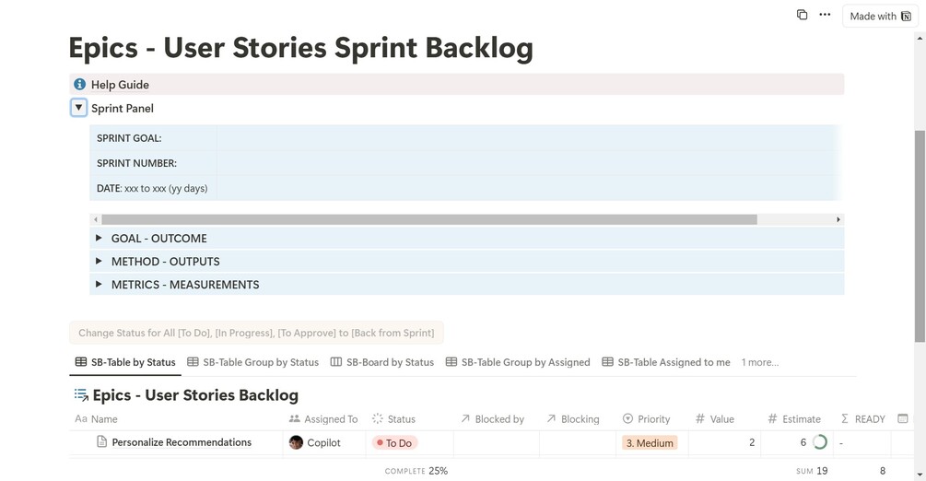Screen dimensions: 926x481
Task: Expand the METHOD - OUTPUTS section
Action: [99, 262]
